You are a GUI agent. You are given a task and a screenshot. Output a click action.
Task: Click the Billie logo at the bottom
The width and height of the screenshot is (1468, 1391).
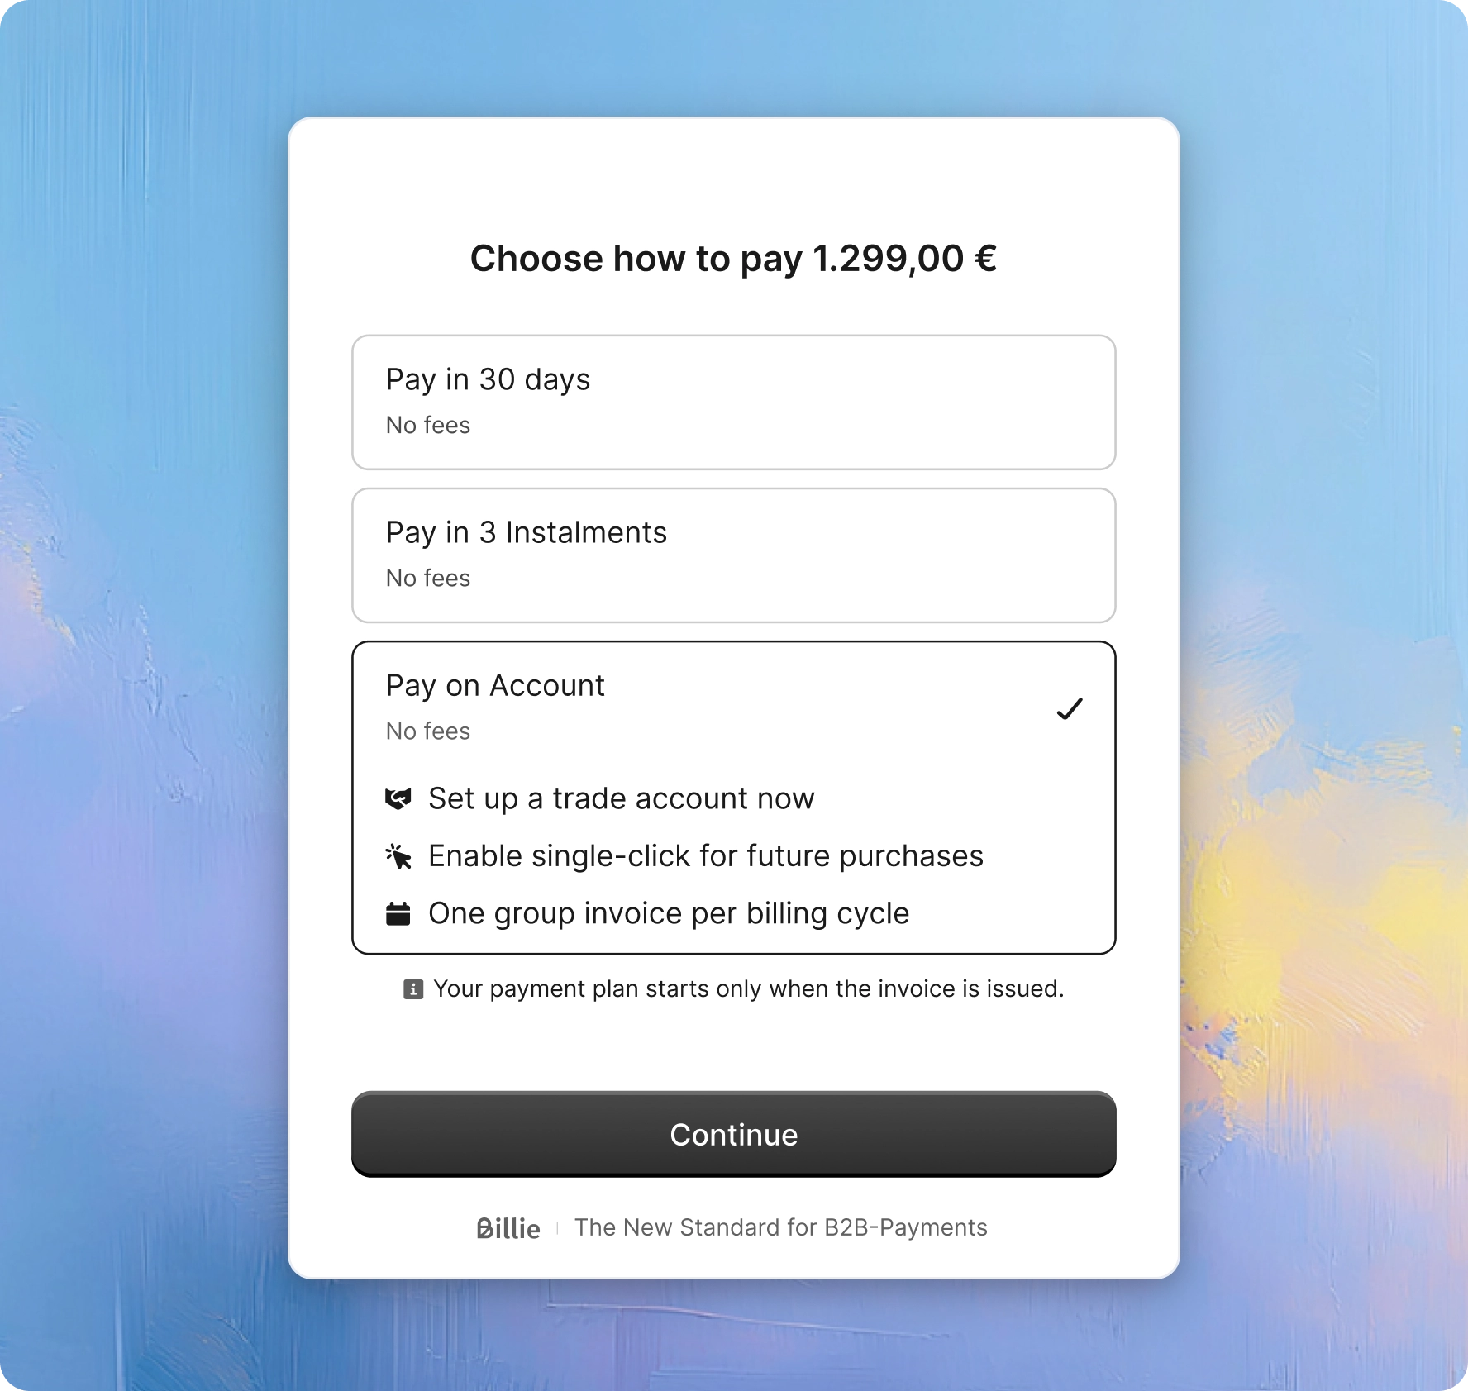[508, 1227]
